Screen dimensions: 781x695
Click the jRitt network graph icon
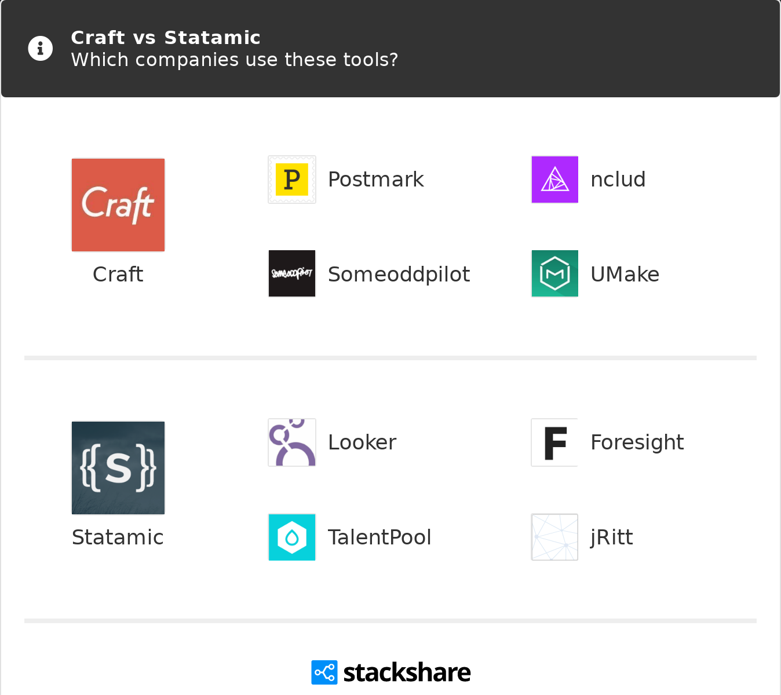[x=554, y=537]
